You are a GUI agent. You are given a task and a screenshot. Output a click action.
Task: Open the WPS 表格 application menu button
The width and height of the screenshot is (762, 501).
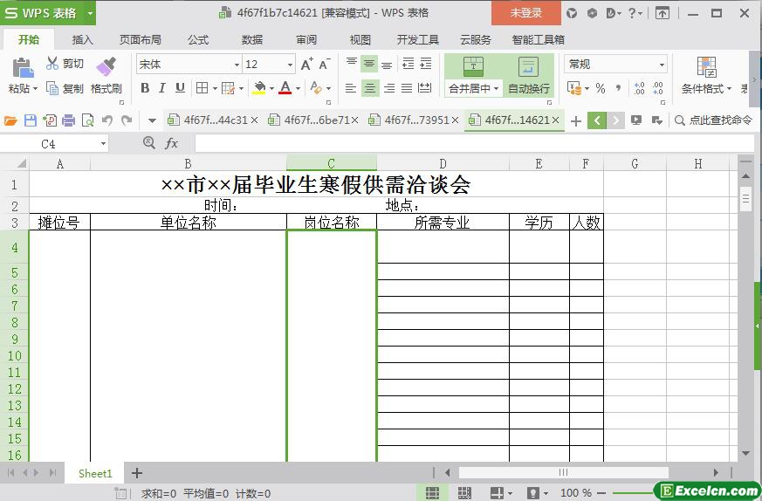click(48, 13)
